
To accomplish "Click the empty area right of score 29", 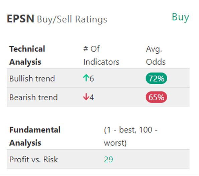I will [151, 159].
